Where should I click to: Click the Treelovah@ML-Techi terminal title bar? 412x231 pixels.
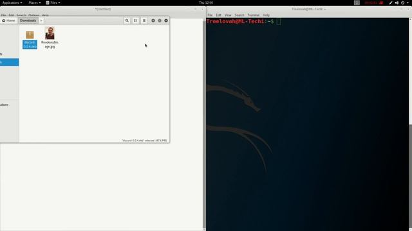(x=308, y=9)
